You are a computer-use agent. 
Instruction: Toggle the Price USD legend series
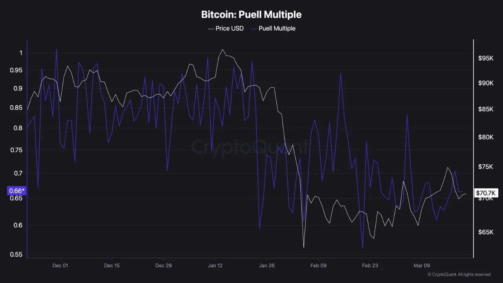(x=229, y=28)
